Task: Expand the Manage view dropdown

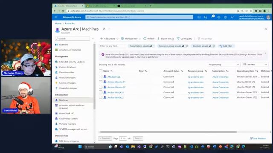Action: [x=131, y=39]
